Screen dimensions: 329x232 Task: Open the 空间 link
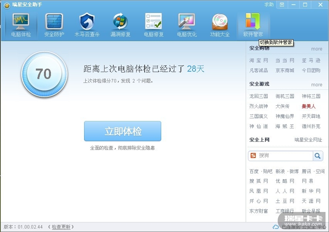[x=320, y=171]
